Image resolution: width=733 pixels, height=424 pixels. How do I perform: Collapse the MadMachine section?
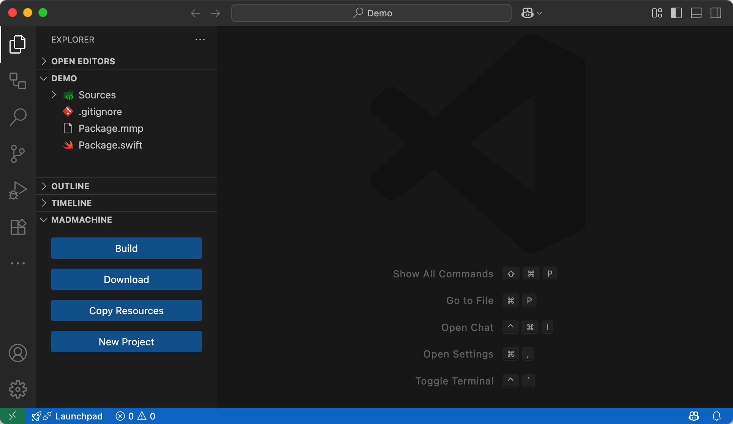(x=126, y=220)
